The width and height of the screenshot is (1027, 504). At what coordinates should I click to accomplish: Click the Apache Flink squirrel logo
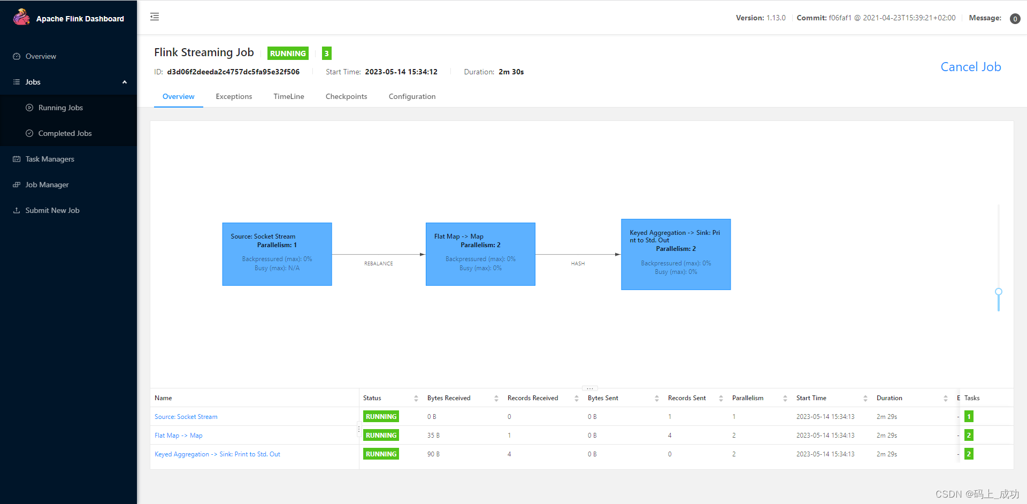21,17
